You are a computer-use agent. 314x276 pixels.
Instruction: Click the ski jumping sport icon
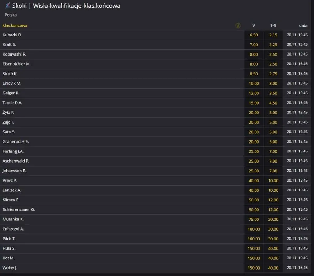(x=8, y=6)
